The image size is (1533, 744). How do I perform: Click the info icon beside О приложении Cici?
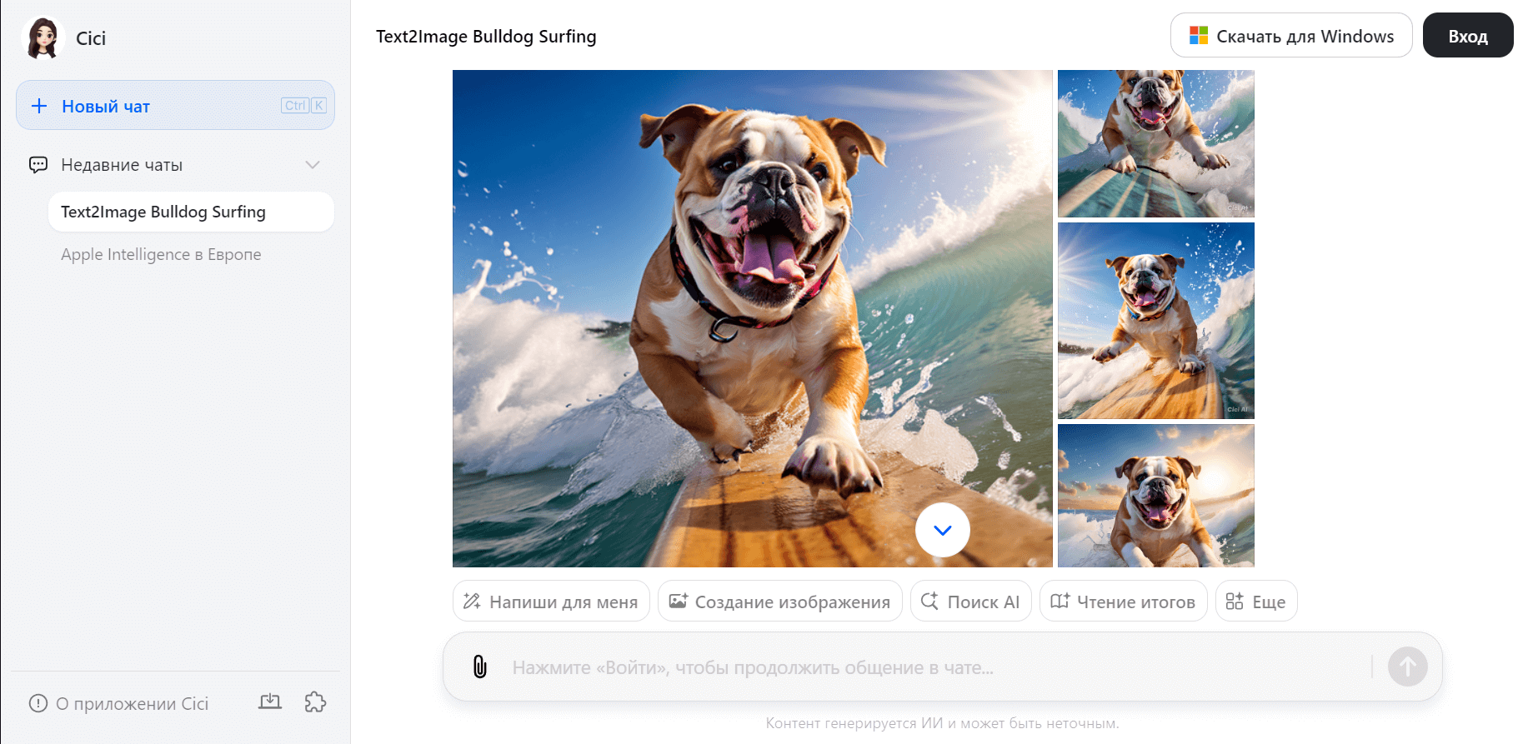tap(38, 703)
